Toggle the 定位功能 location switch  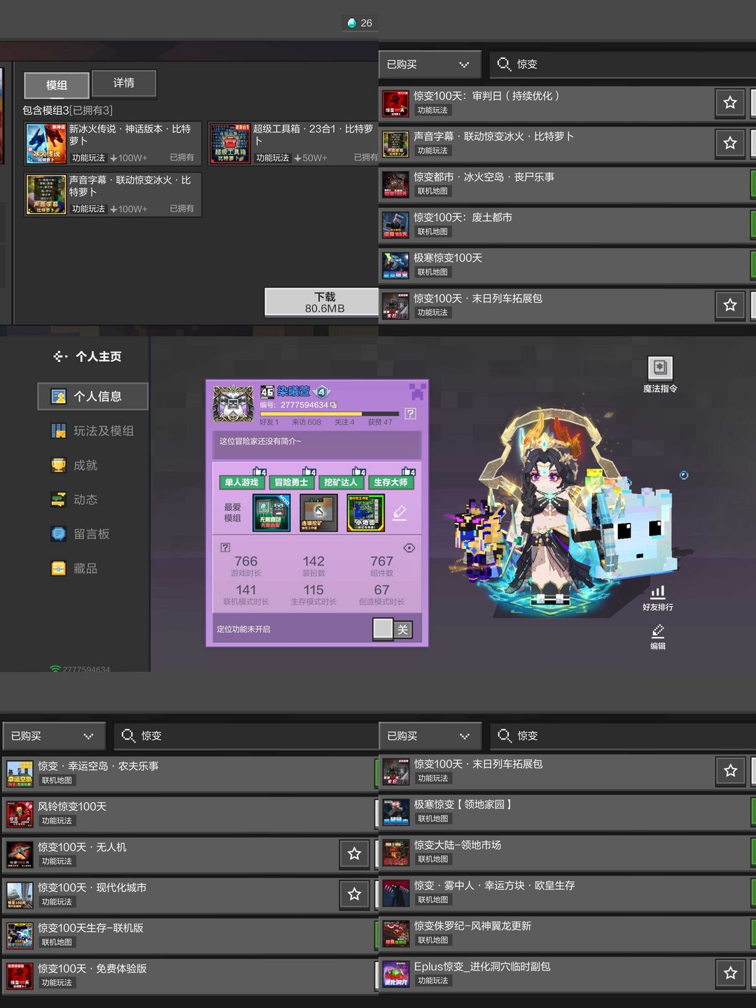click(392, 629)
